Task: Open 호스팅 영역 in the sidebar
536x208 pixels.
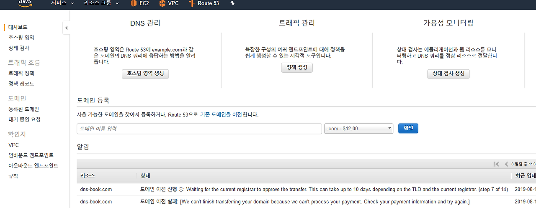Action: coord(21,38)
